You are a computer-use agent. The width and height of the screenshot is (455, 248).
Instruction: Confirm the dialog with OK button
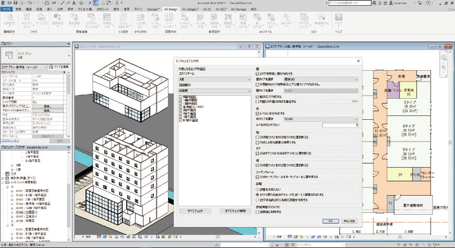coord(330,221)
